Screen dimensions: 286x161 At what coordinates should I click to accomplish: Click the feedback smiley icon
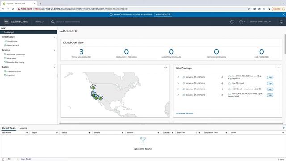click(282, 22)
